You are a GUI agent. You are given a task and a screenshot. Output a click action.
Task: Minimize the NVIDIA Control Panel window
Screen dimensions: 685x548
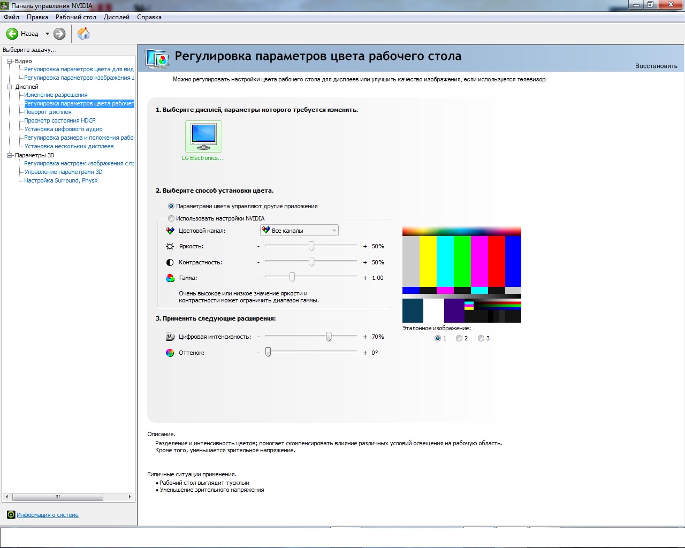click(636, 5)
